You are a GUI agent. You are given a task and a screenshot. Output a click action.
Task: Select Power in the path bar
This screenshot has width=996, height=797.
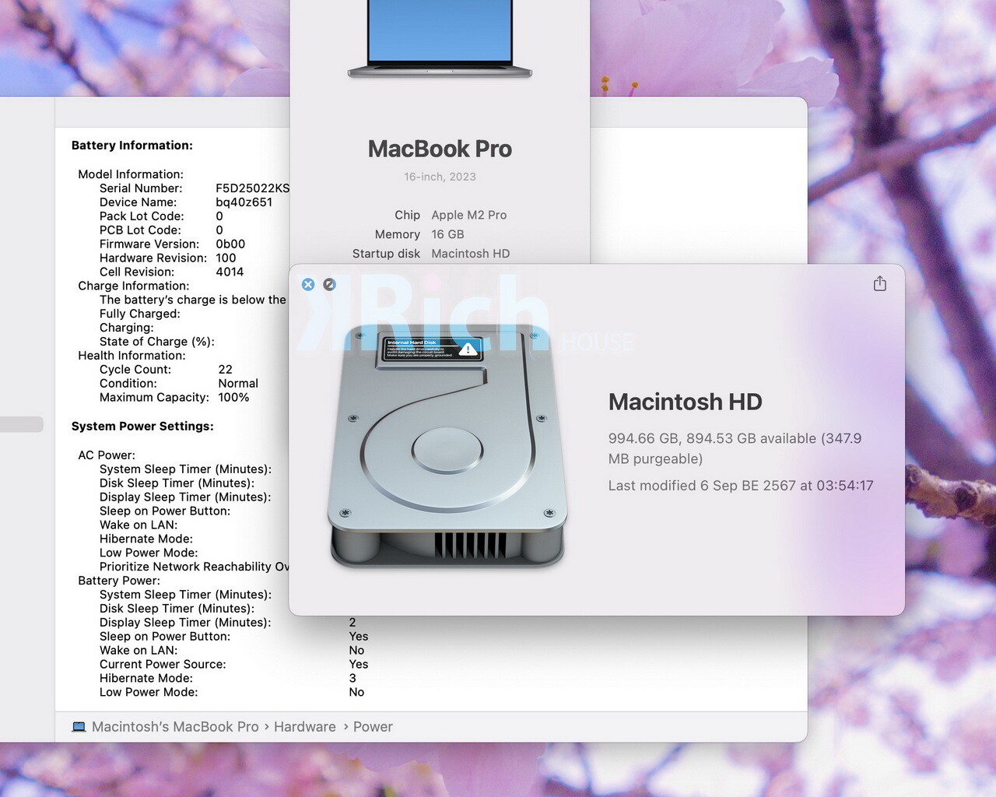point(373,727)
